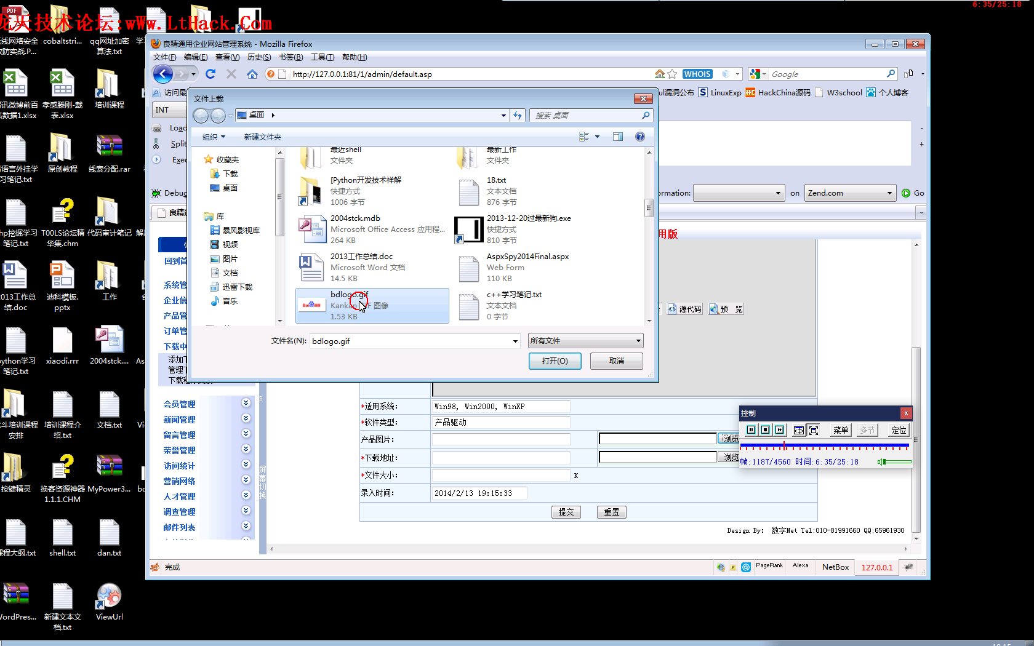Click the fullscreen view icon in 控制 panel
This screenshot has width=1034, height=646.
point(814,430)
